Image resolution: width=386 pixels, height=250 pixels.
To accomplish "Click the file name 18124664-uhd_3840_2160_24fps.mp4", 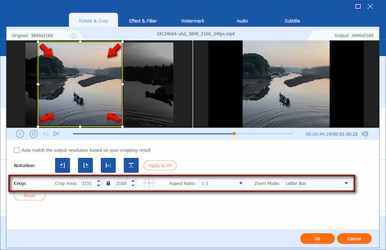I will coord(196,33).
